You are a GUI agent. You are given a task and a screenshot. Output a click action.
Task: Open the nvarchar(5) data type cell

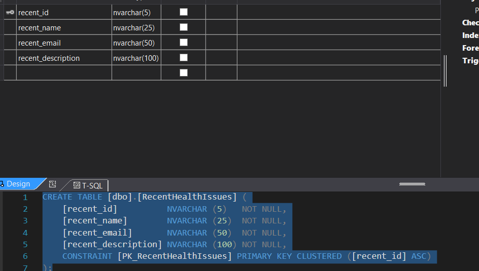[x=136, y=12]
